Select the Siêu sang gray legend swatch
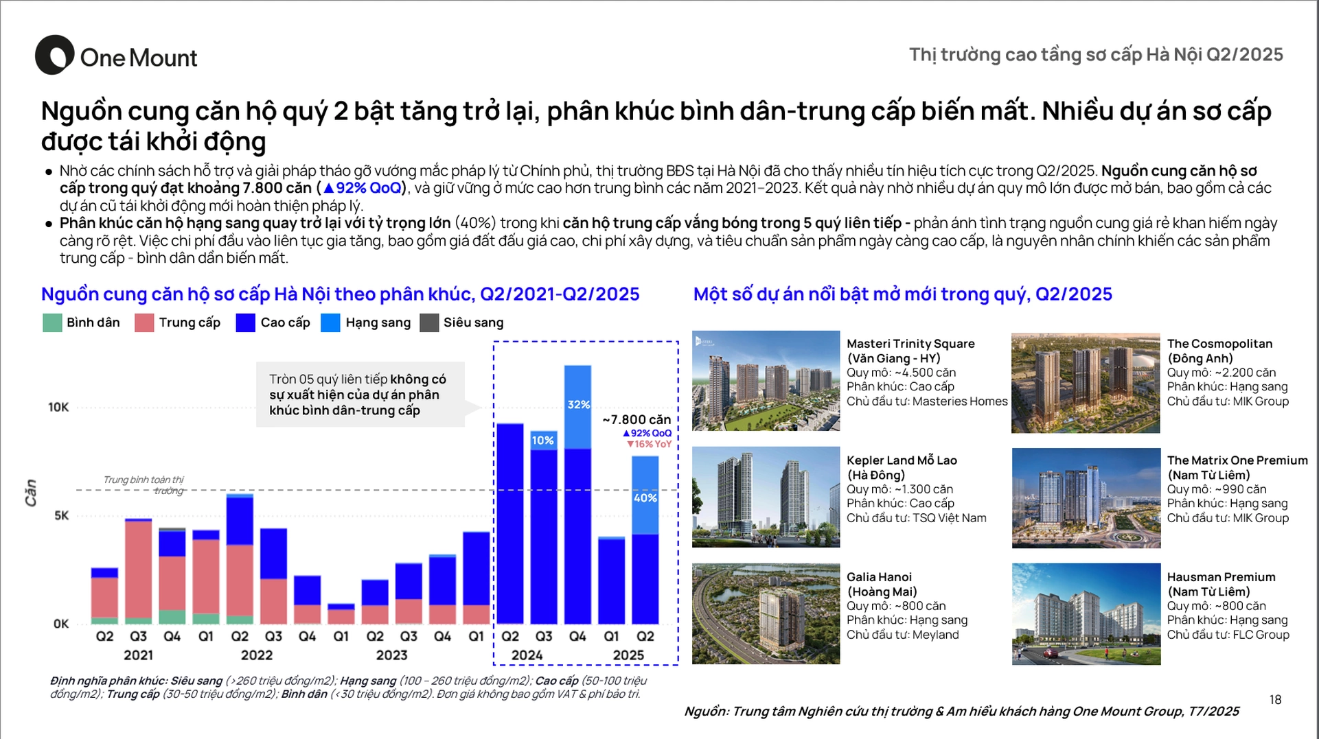Image resolution: width=1319 pixels, height=739 pixels. pyautogui.click(x=429, y=322)
